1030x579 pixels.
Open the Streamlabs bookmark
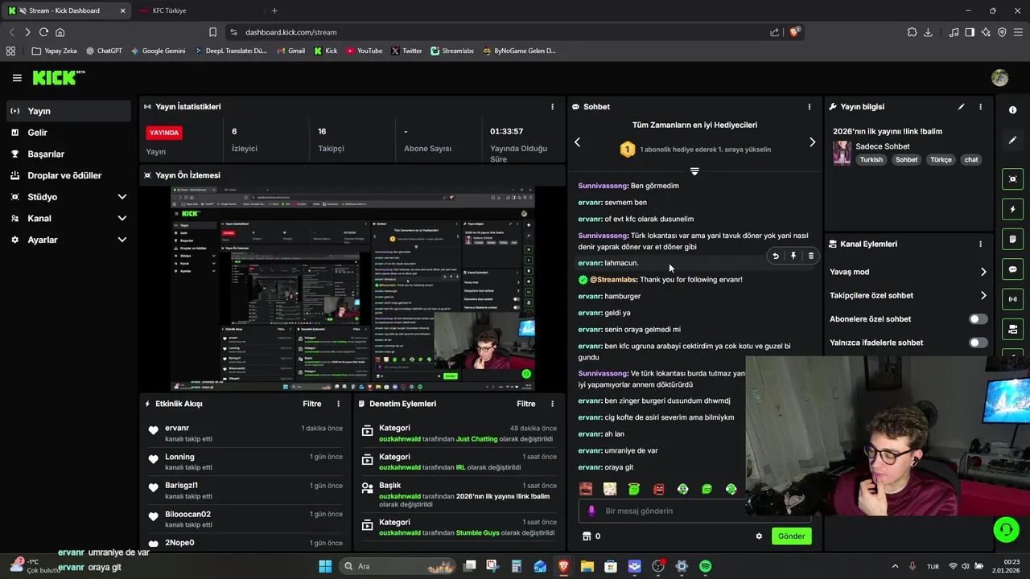pos(451,51)
